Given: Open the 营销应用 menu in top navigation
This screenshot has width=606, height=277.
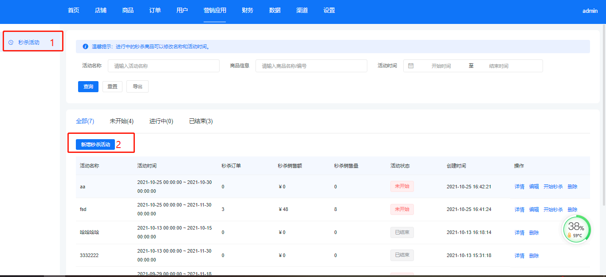Looking at the screenshot, I should [x=215, y=11].
